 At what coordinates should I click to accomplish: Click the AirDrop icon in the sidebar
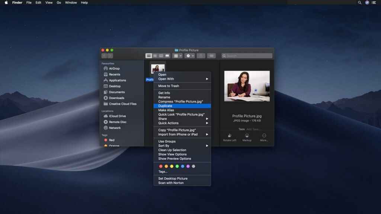(106, 69)
